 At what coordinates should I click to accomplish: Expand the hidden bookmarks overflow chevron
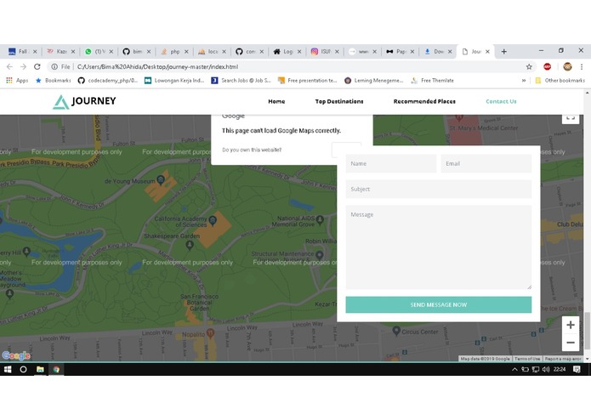click(x=524, y=80)
